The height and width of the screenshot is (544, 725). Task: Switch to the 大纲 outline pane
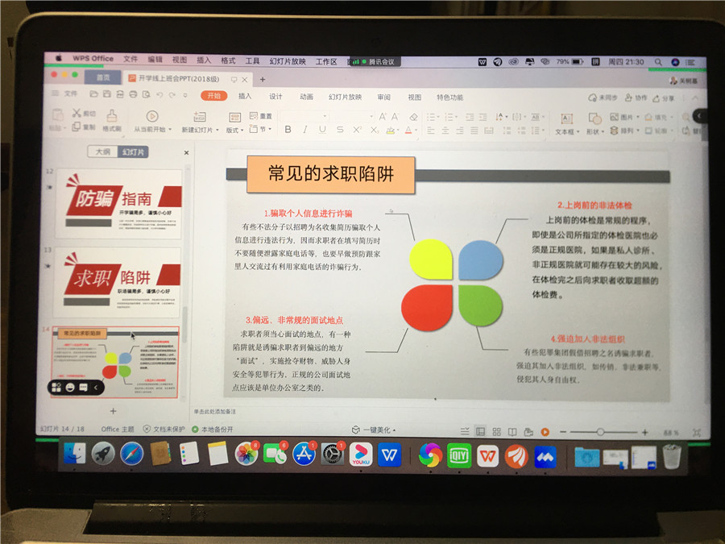coord(102,152)
